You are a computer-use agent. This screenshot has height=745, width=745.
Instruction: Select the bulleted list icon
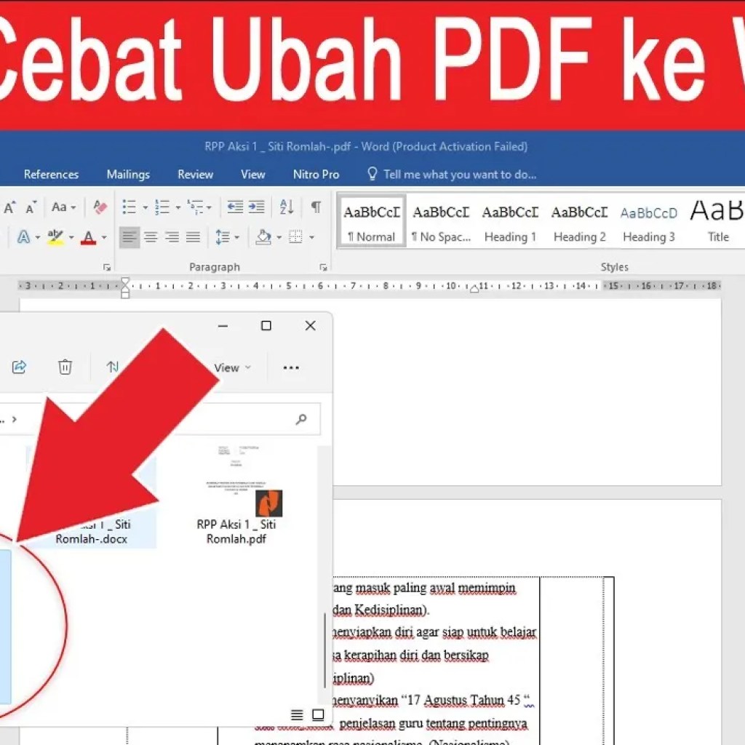(x=130, y=207)
